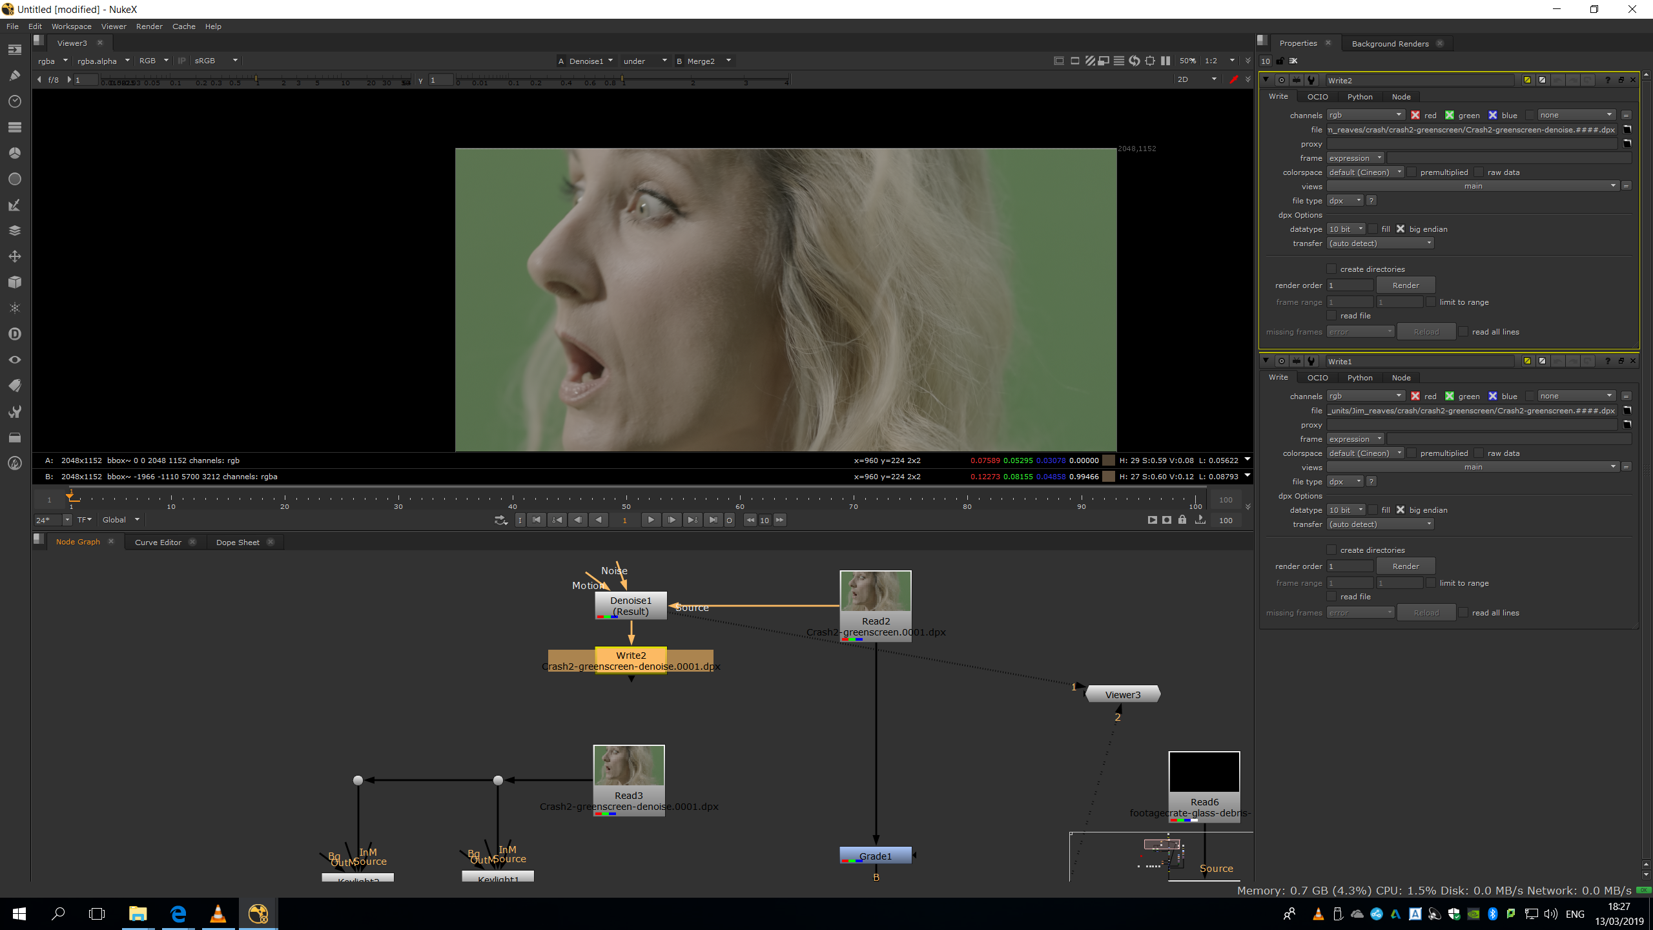
Task: Open the Write2 file type dpx dropdown
Action: point(1344,201)
